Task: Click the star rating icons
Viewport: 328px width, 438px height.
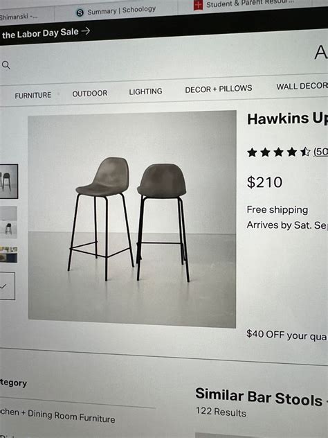Action: point(278,152)
